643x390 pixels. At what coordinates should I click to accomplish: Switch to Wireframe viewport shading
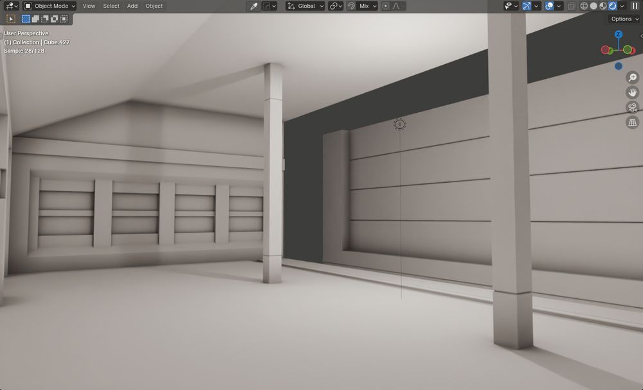tap(584, 6)
